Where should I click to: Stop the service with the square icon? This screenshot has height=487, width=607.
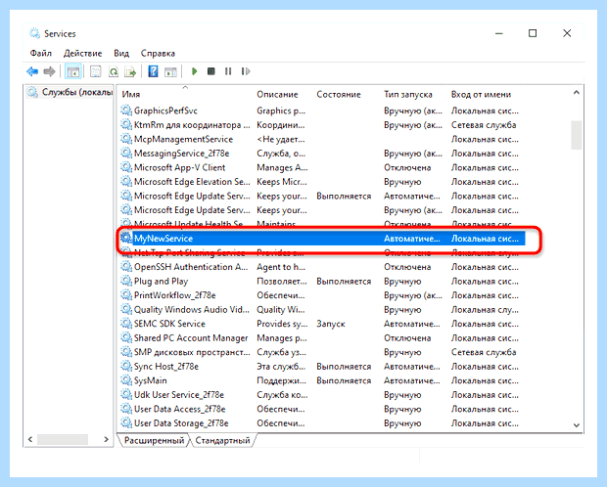[210, 71]
